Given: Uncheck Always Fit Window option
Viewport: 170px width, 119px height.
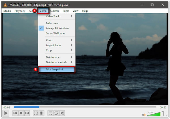Looking at the screenshot, I should click(57, 28).
